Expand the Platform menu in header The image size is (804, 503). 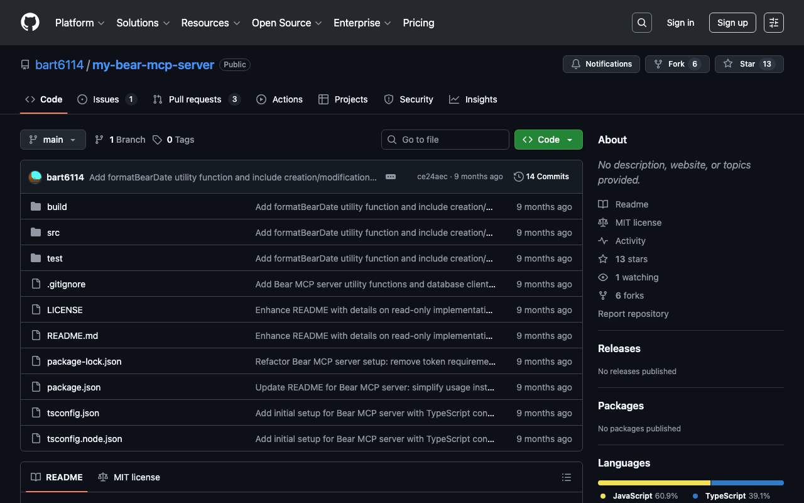79,23
